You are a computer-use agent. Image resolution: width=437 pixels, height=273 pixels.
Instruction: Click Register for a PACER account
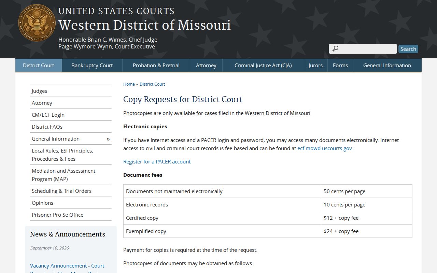tap(157, 161)
